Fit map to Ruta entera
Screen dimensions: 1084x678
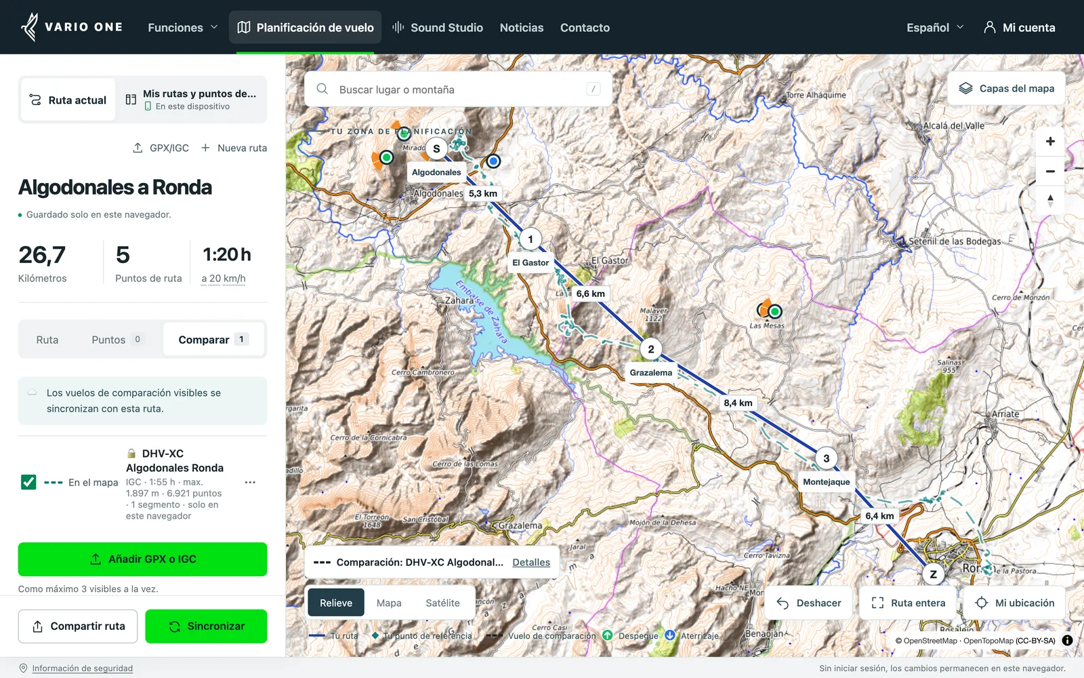(x=908, y=603)
